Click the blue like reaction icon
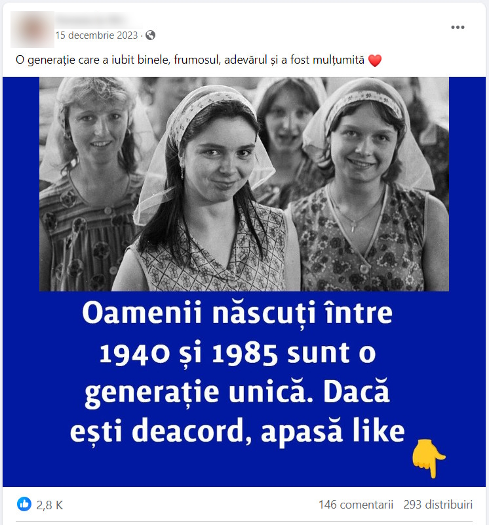 (24, 504)
